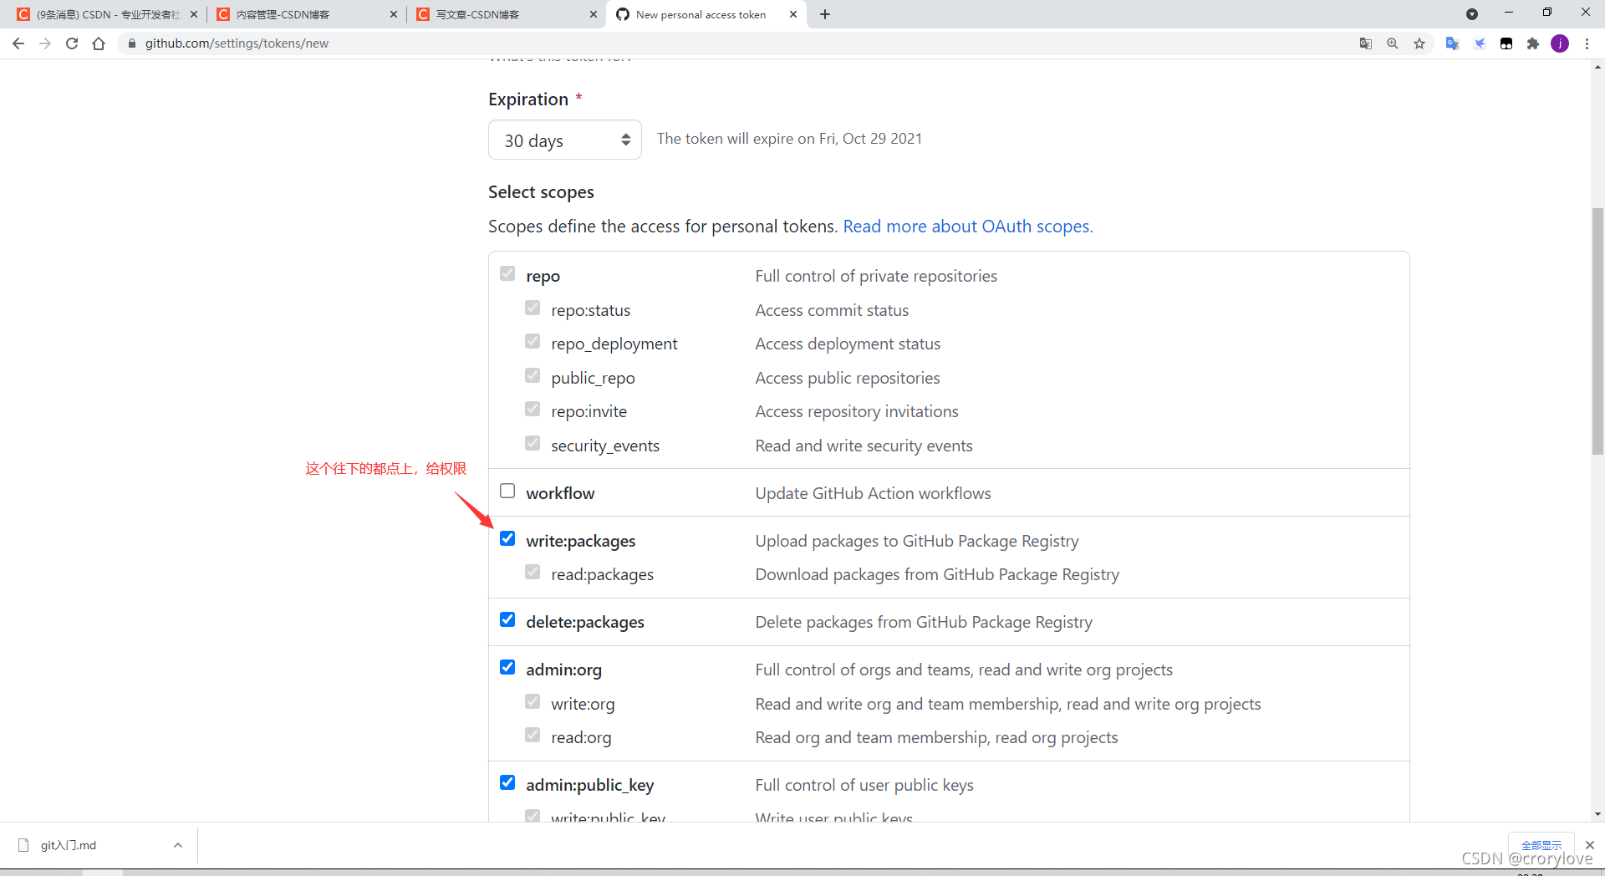This screenshot has width=1605, height=876.
Task: Click the git入门.md file icon in downloads bar
Action: pyautogui.click(x=23, y=845)
